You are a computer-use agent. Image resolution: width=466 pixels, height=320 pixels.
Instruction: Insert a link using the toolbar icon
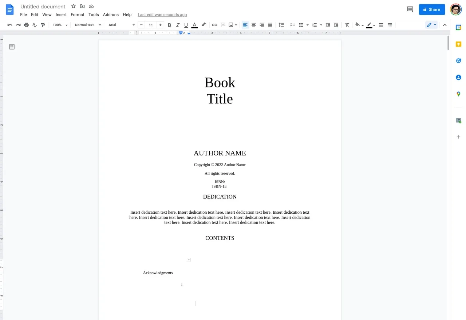click(x=214, y=25)
